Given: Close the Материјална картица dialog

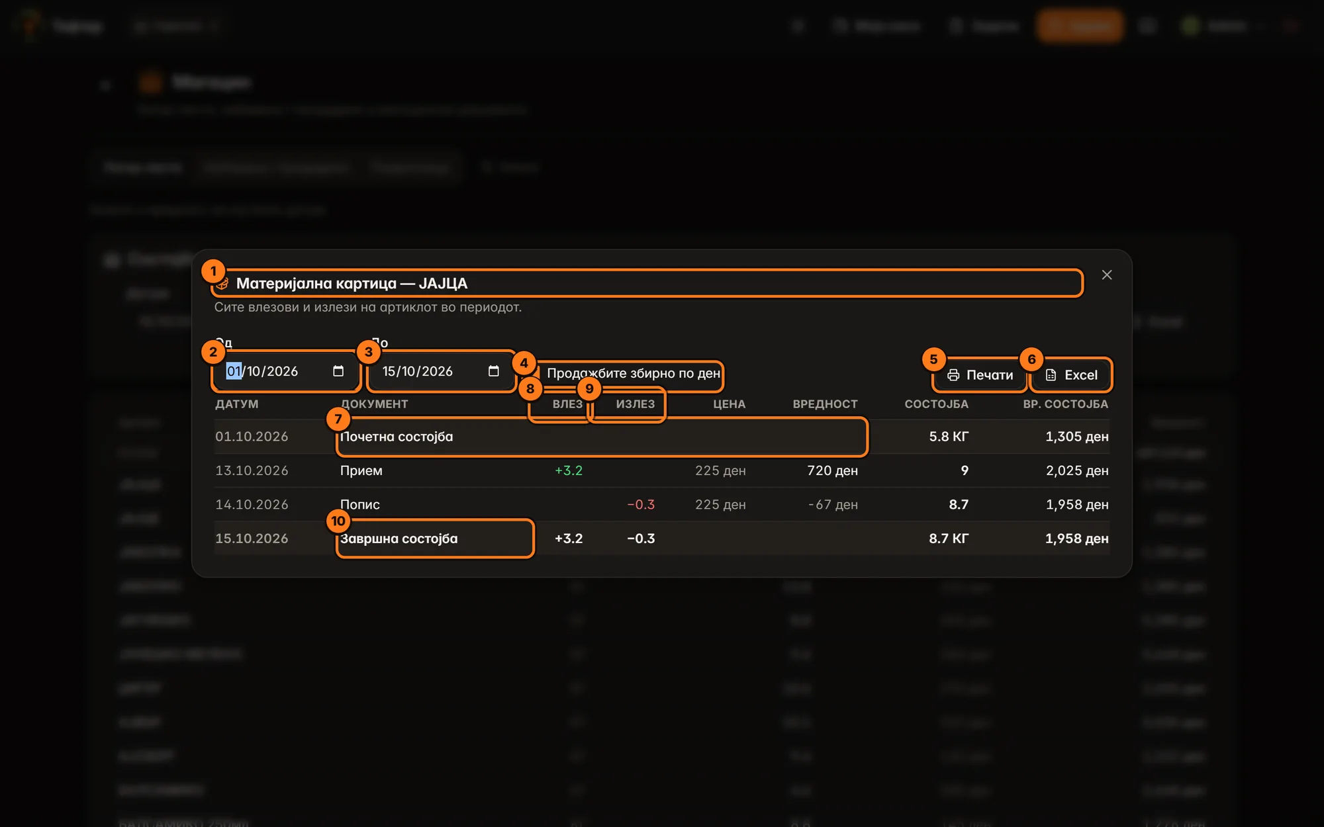Looking at the screenshot, I should (1107, 275).
